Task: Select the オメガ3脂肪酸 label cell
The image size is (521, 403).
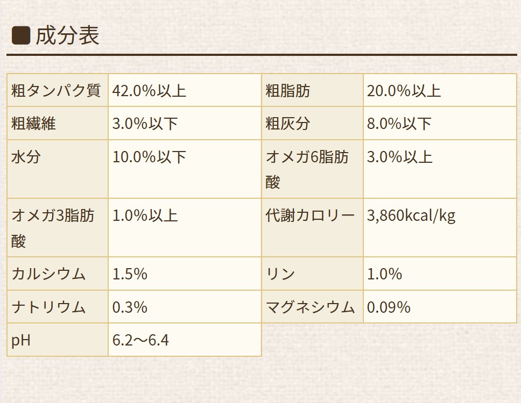Action: (x=58, y=228)
